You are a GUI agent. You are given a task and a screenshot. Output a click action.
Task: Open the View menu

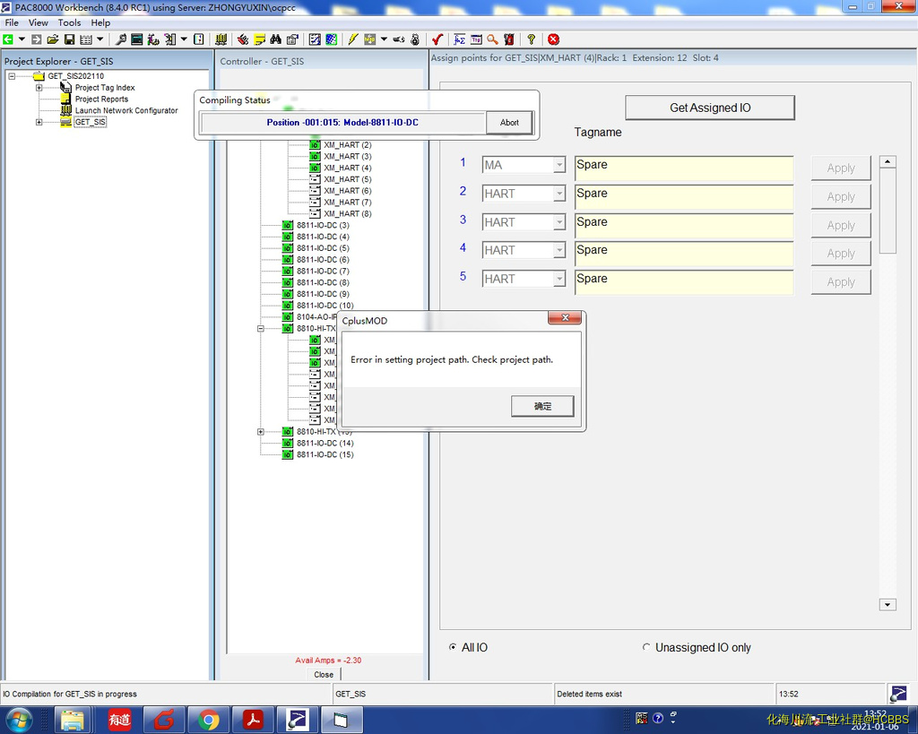tap(38, 22)
